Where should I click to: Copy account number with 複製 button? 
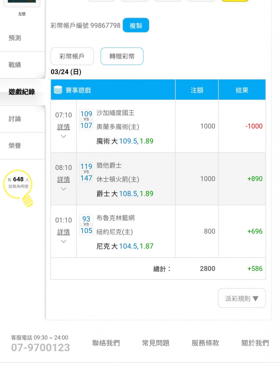(136, 25)
